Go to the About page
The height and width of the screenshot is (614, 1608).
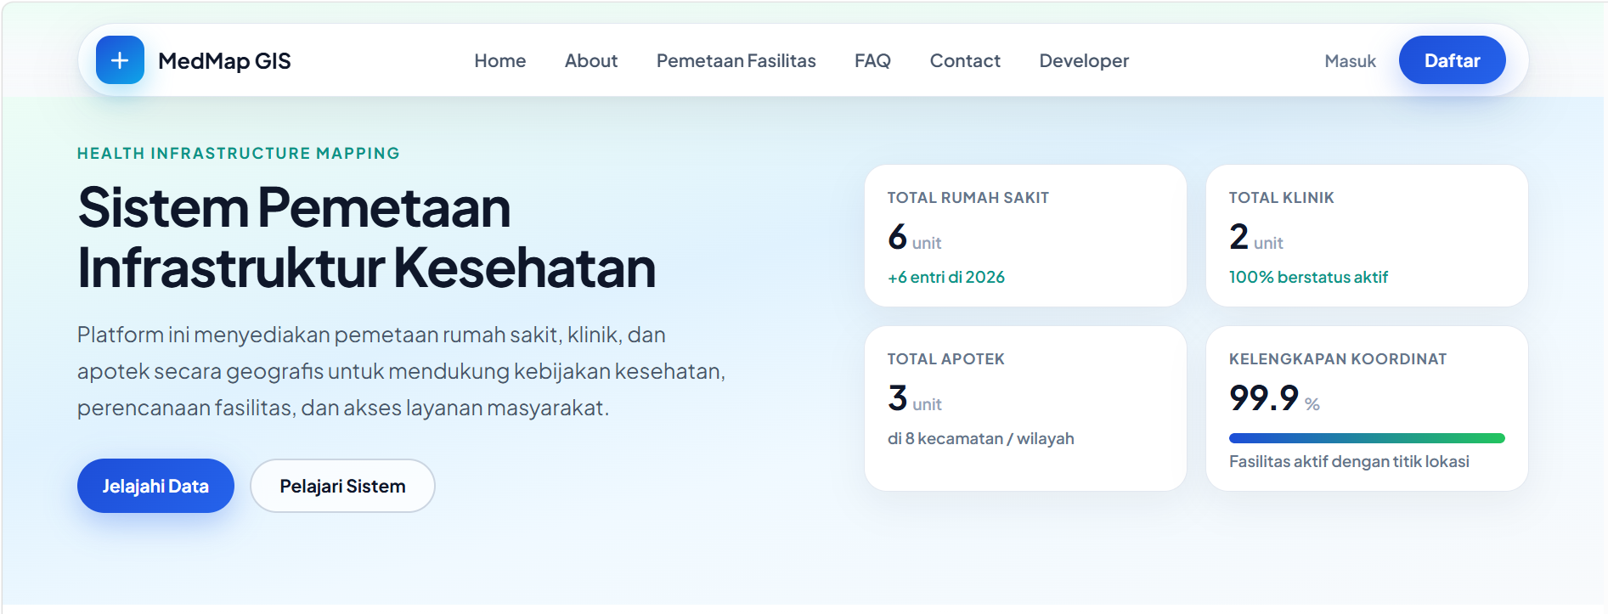tap(591, 61)
